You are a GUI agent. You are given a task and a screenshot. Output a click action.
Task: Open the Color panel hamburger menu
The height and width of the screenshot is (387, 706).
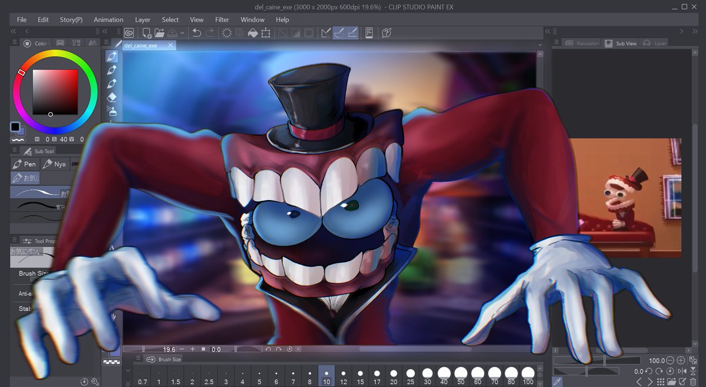[15, 43]
